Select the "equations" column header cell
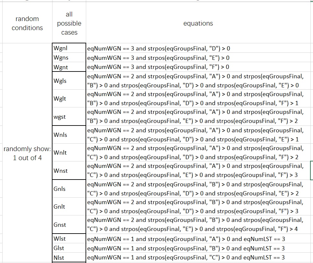The image size is (313, 263). [x=198, y=23]
